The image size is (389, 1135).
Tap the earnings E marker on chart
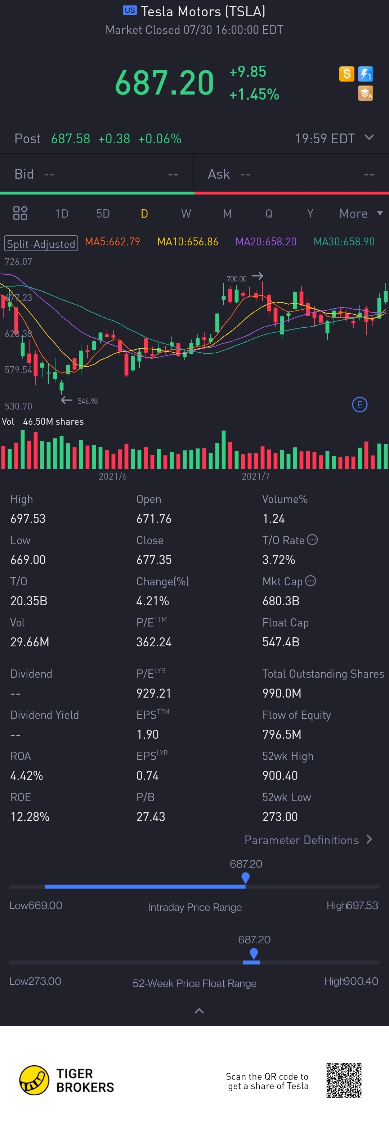pyautogui.click(x=359, y=405)
